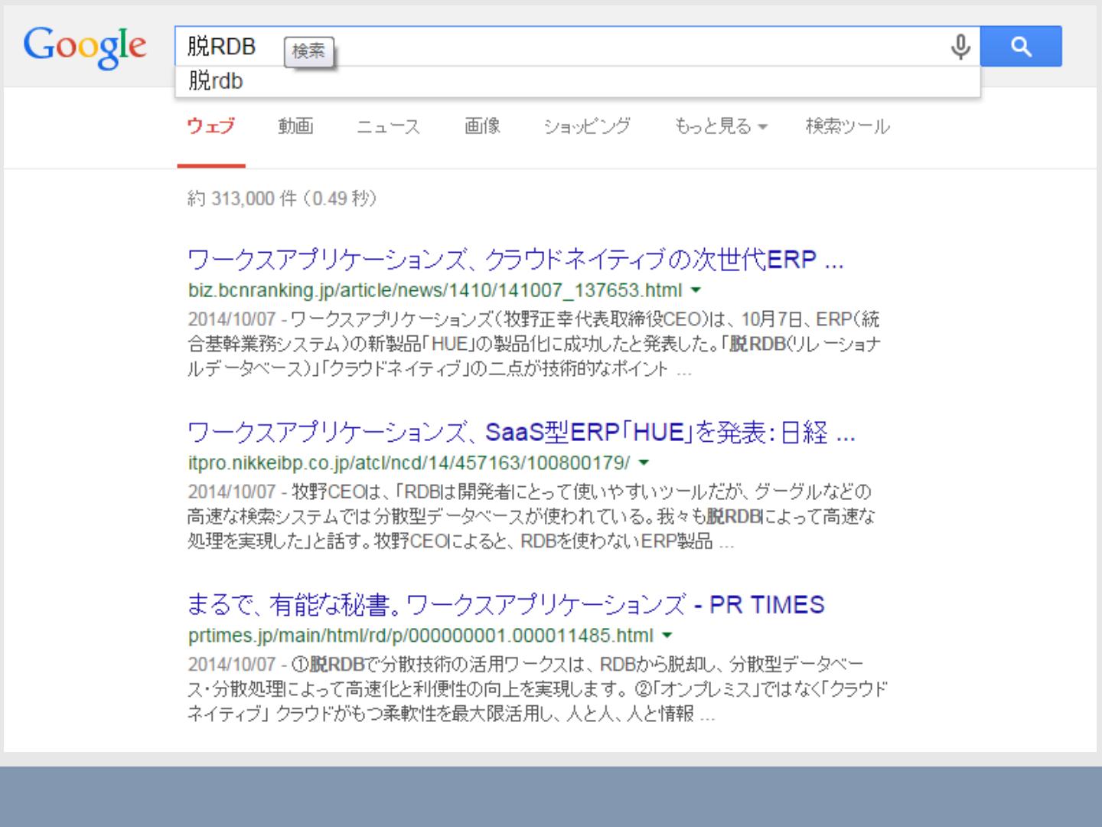
Task: Switch to the ウェブ tab
Action: [210, 126]
